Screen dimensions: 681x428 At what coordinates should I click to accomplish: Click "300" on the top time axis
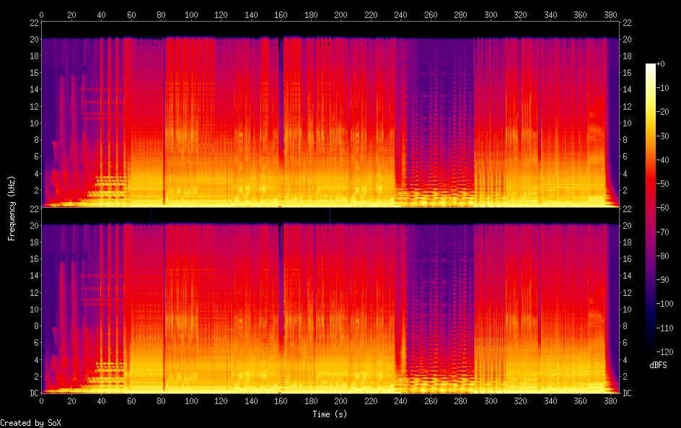(491, 14)
